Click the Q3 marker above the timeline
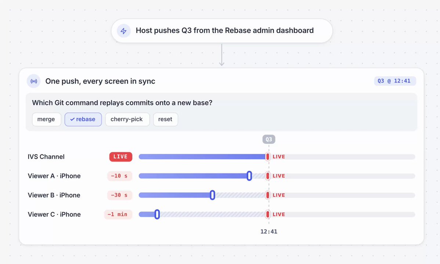Image resolution: width=440 pixels, height=264 pixels. coord(268,140)
